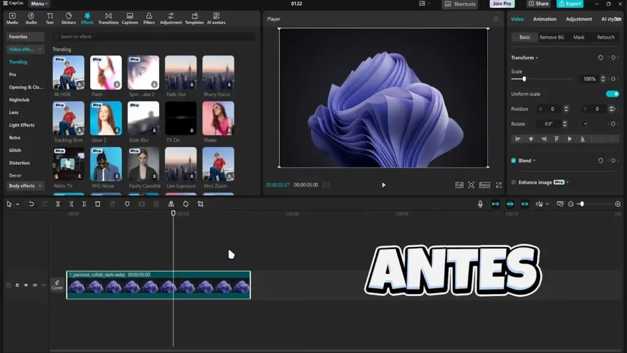Open the Stickers panel
This screenshot has width=627, height=353.
69,18
